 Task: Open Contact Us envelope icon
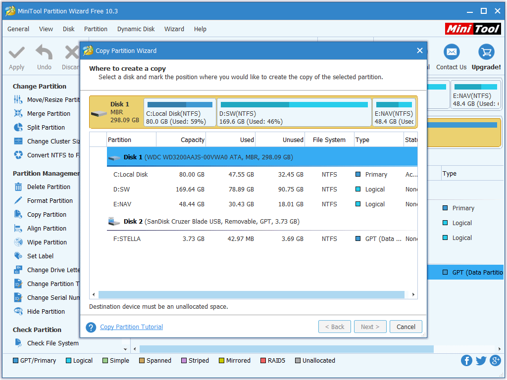pos(452,52)
